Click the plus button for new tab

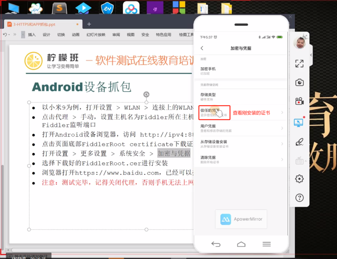coord(89,24)
